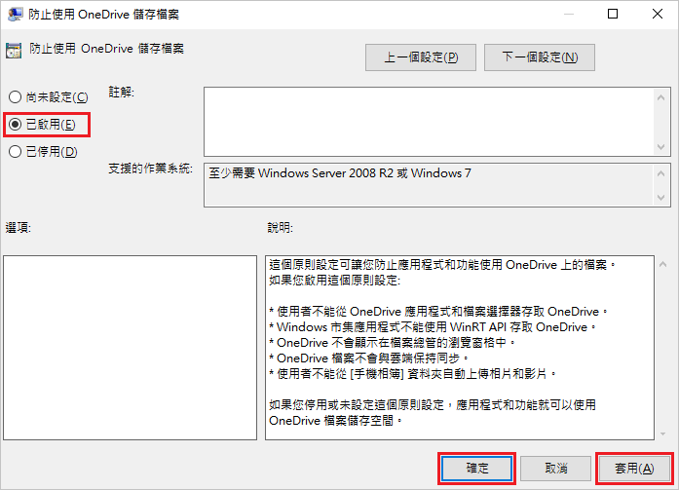
Task: Click the line mentioning [手機相簿] 資料夾
Action: click(412, 373)
